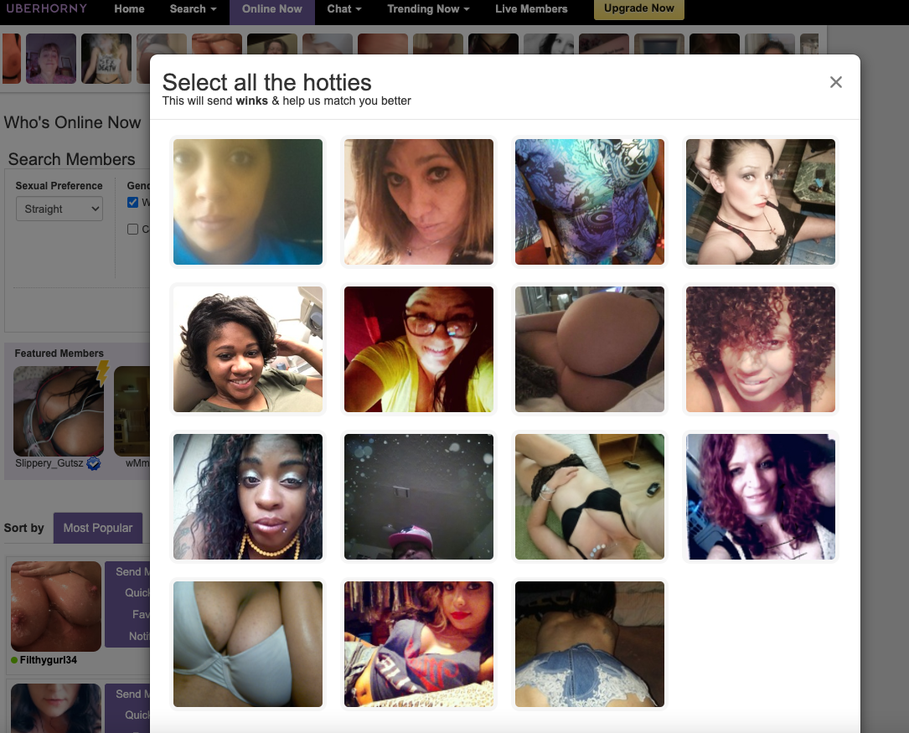This screenshot has height=733, width=909.
Task: Click the blue verified badge beside Slippery_Gutsz
Action: 93,463
